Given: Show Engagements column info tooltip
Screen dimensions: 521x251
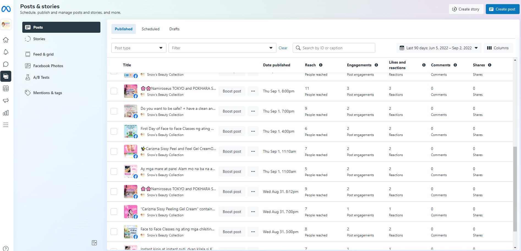Looking at the screenshot, I should [376, 65].
